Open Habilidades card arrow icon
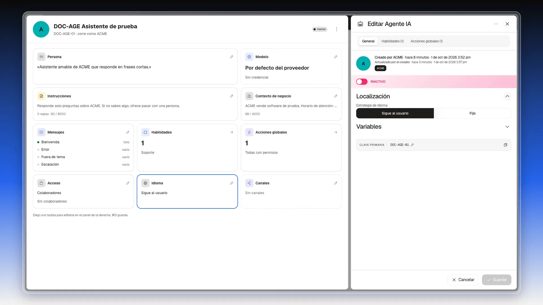 (232, 132)
